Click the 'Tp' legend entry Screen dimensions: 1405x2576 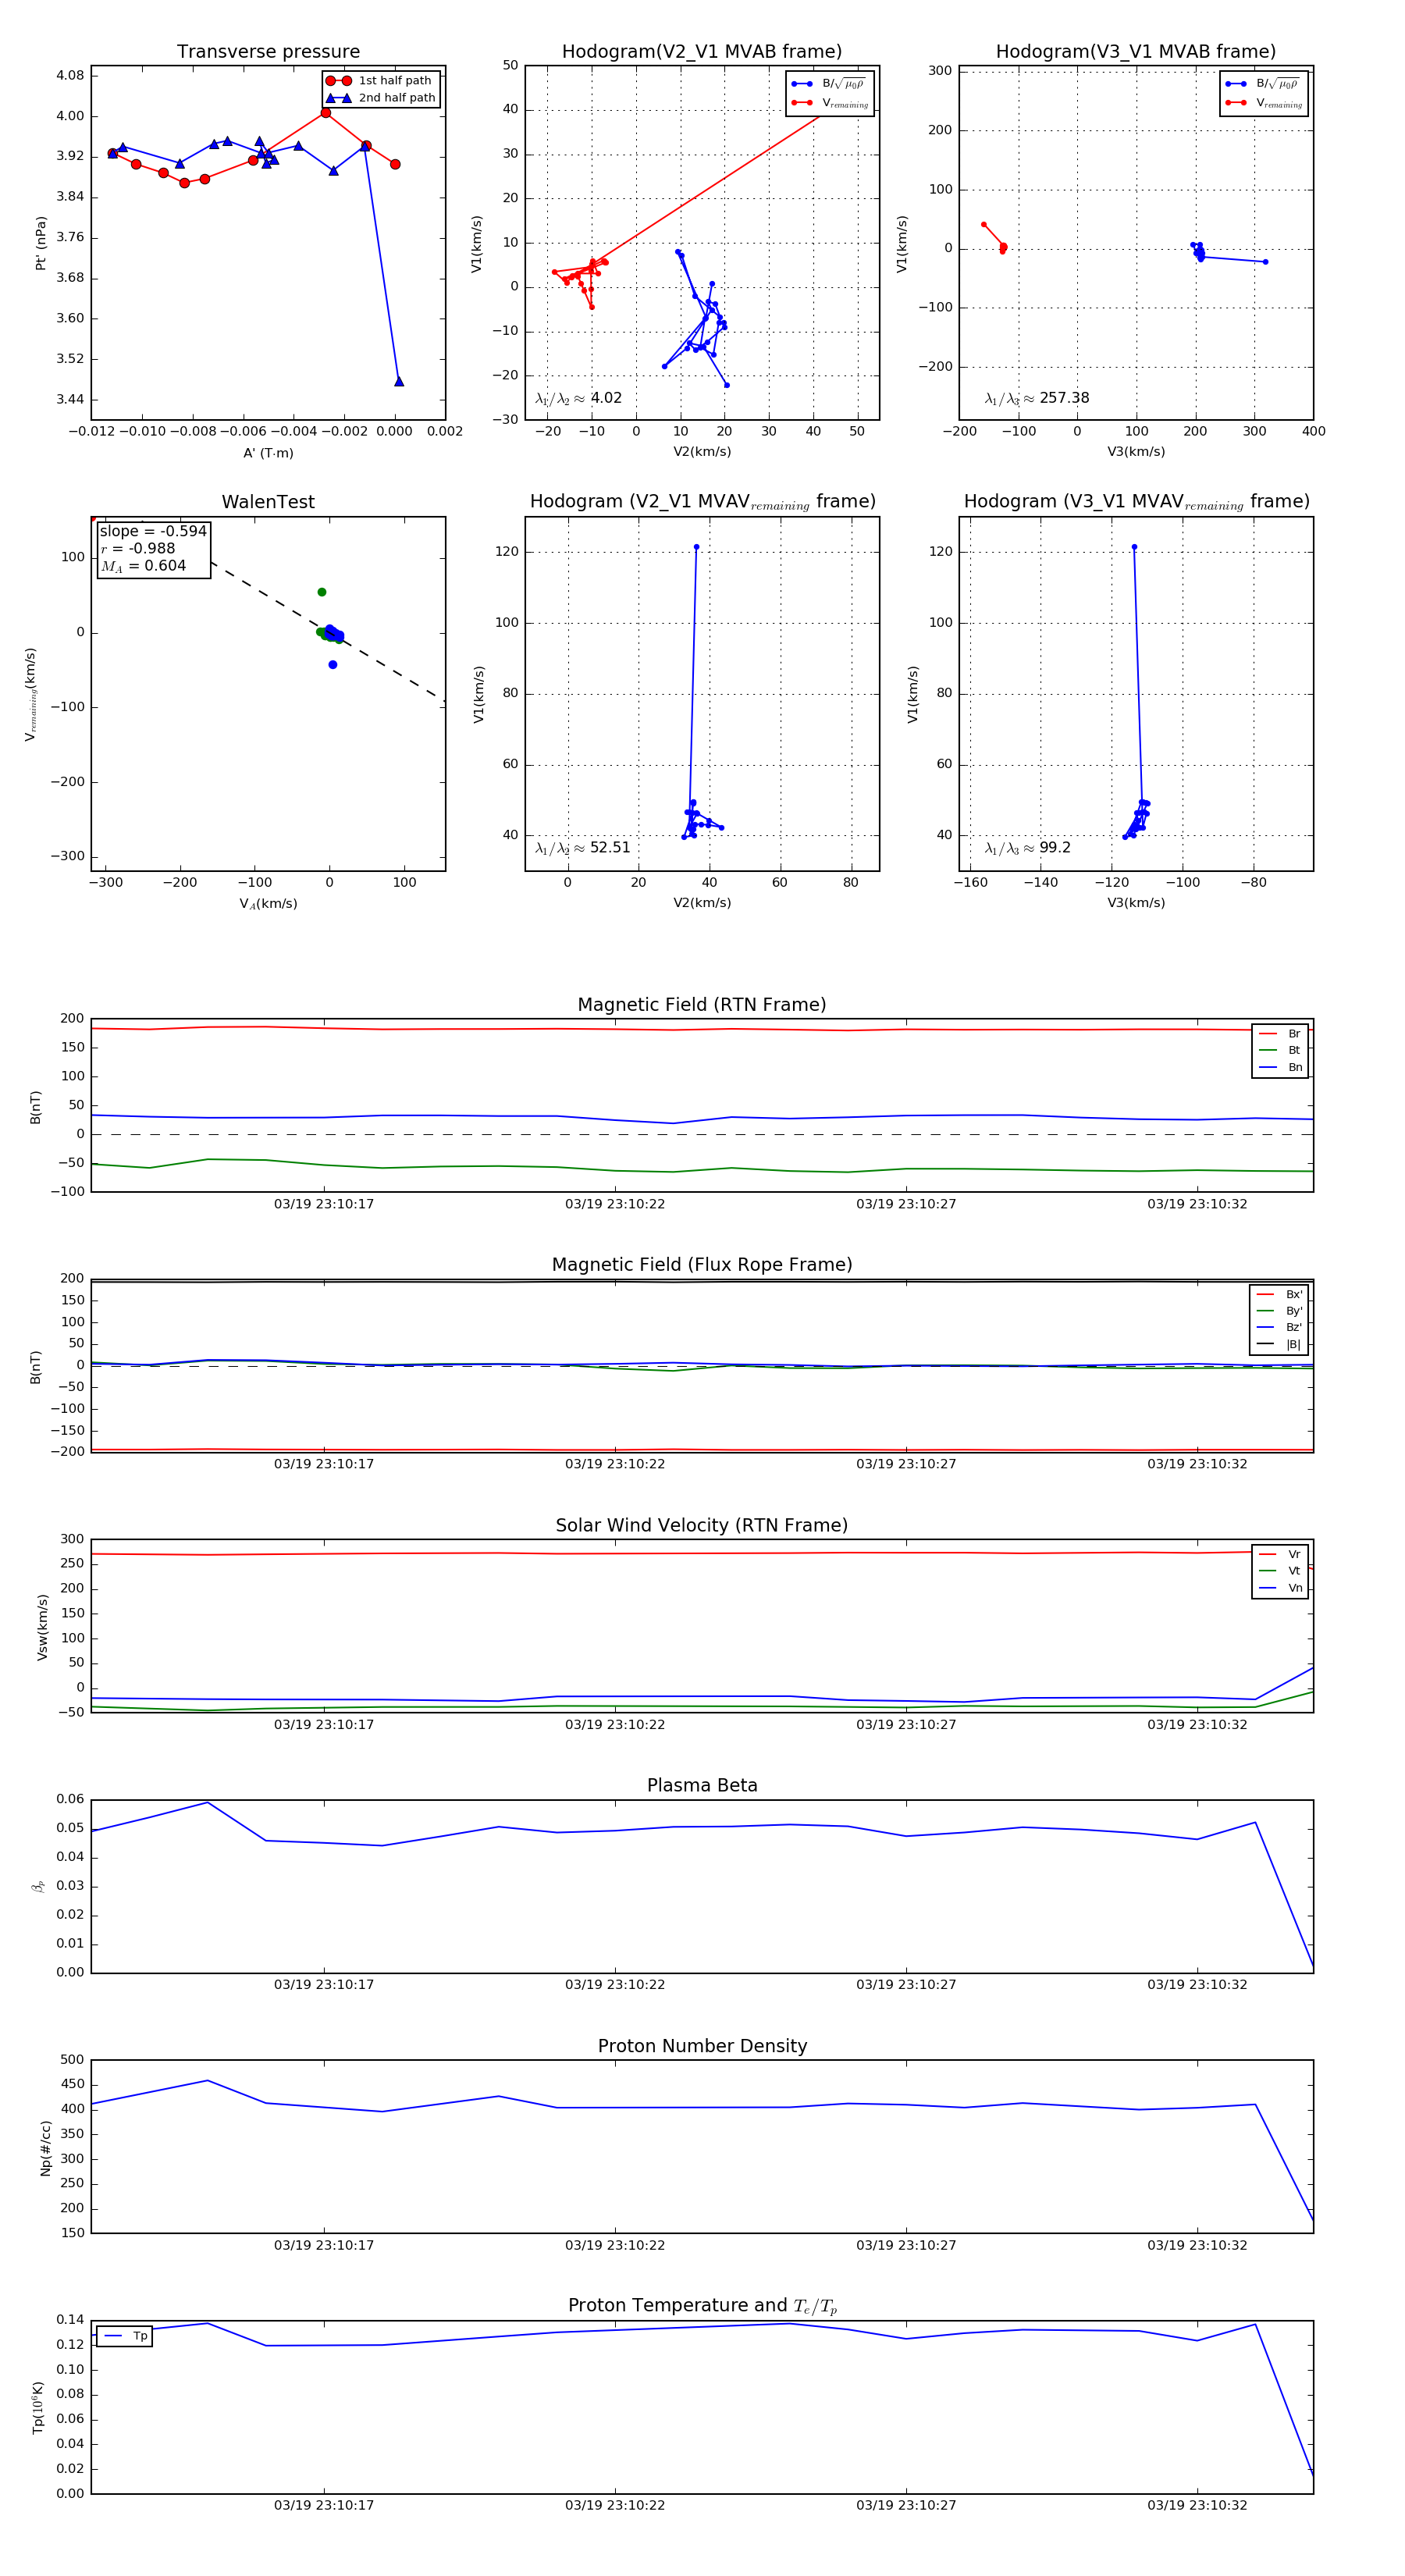click(x=126, y=2336)
